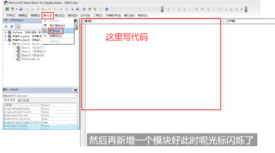Open the 视图(V) menu

coord(35,15)
